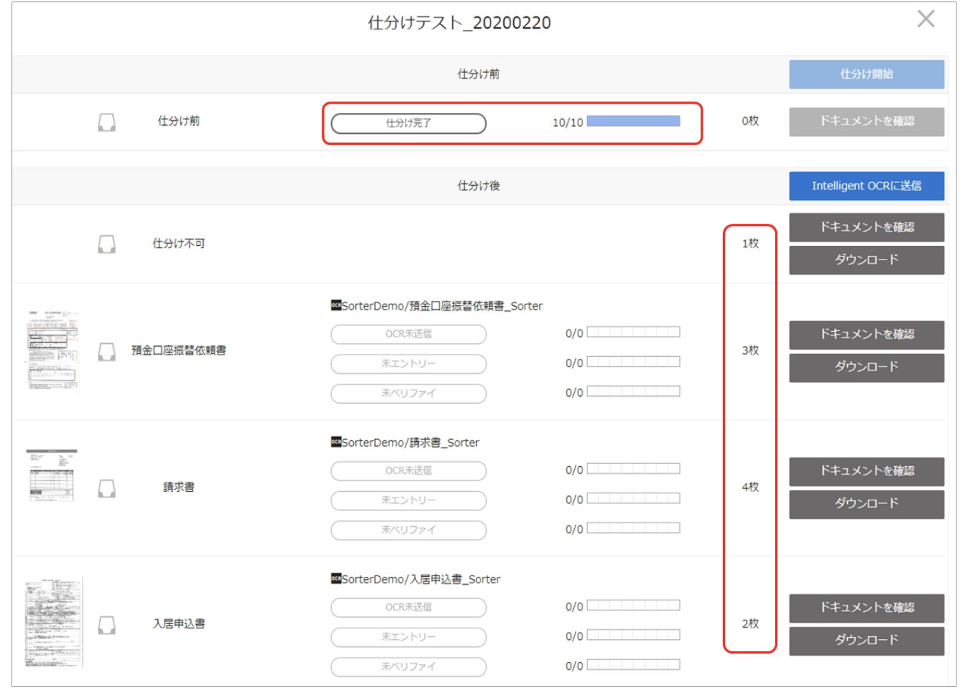
Task: Open the 入居申込書 thumbnail preview
Action: 54,622
